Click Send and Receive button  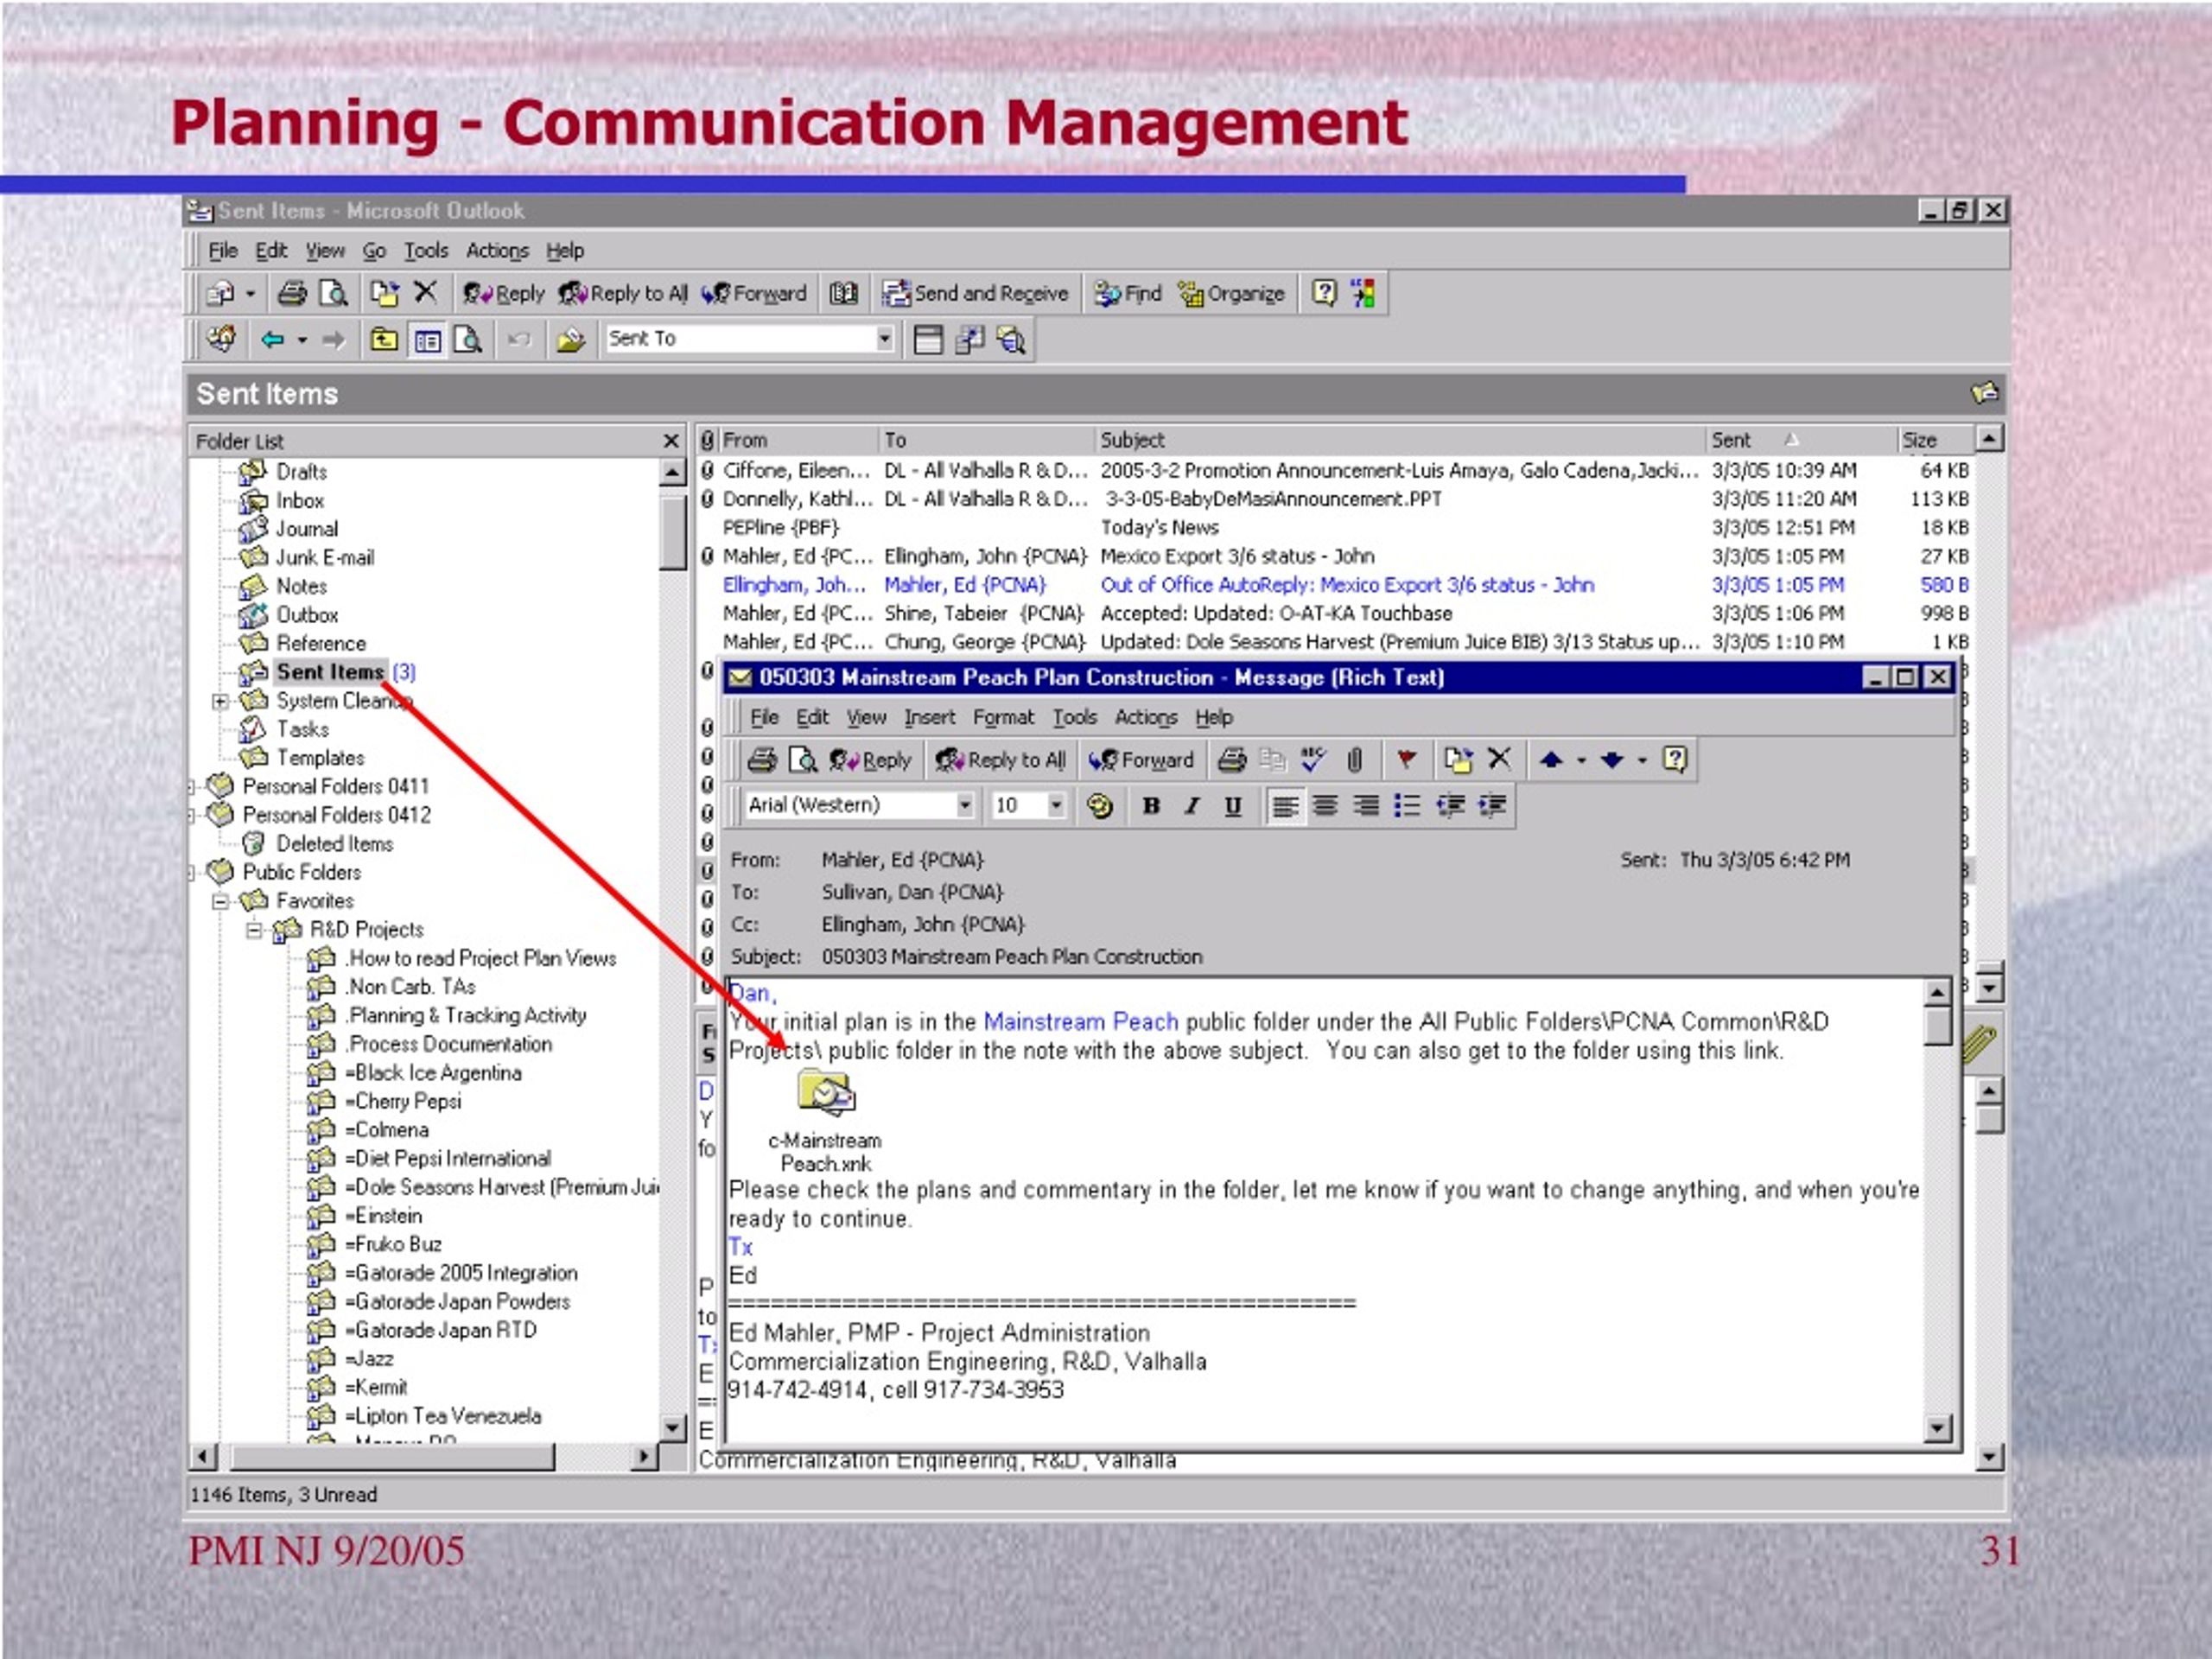(975, 293)
